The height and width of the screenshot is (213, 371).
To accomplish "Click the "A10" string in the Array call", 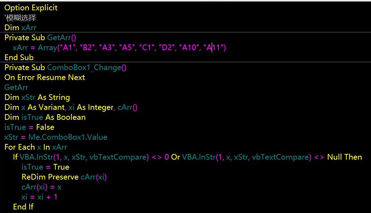I will [189, 48].
